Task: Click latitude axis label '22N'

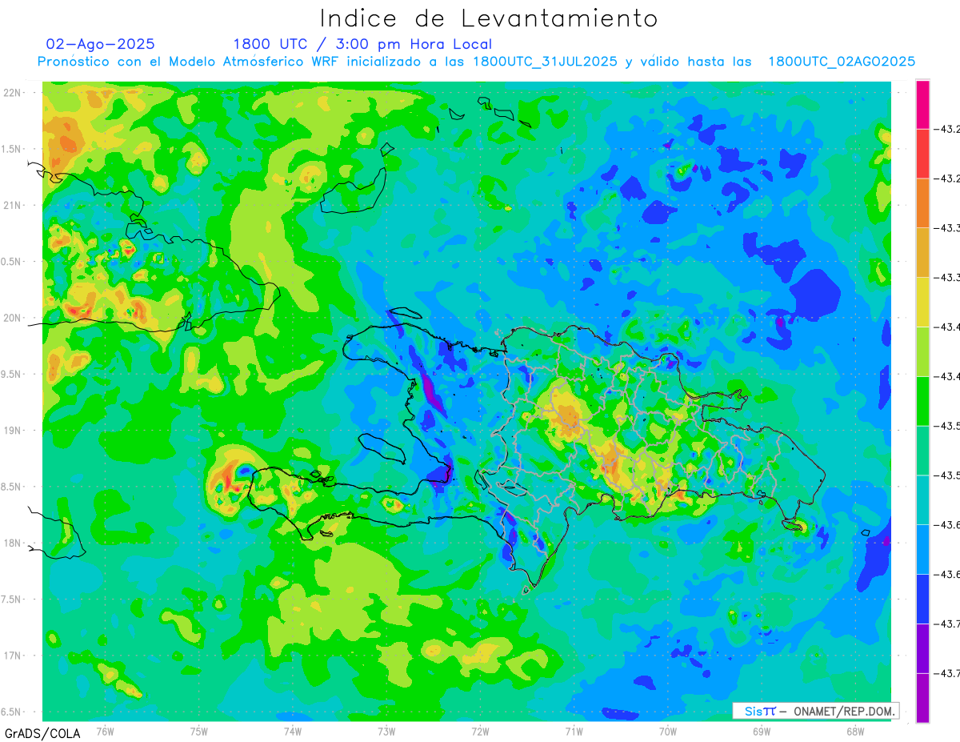Action: [12, 93]
